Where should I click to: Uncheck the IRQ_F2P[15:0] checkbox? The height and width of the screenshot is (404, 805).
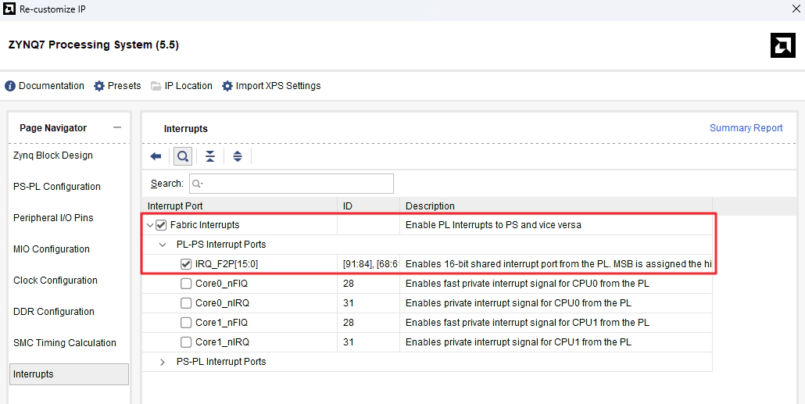coord(186,264)
